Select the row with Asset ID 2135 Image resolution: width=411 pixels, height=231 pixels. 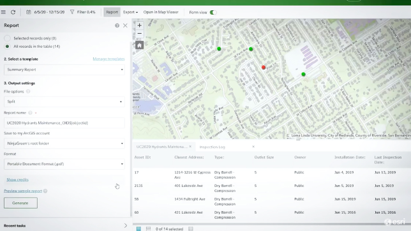(272, 188)
